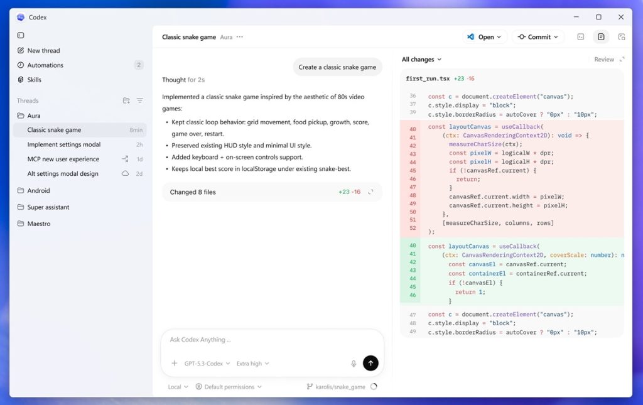Image resolution: width=643 pixels, height=405 pixels.
Task: Open the terminal icon in top toolbar
Action: tap(580, 37)
